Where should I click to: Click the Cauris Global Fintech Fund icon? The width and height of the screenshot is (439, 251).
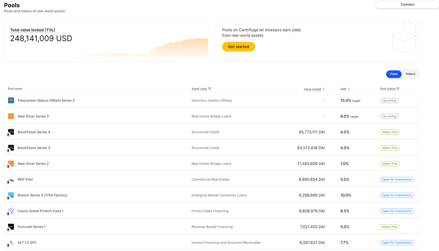[x=11, y=211]
